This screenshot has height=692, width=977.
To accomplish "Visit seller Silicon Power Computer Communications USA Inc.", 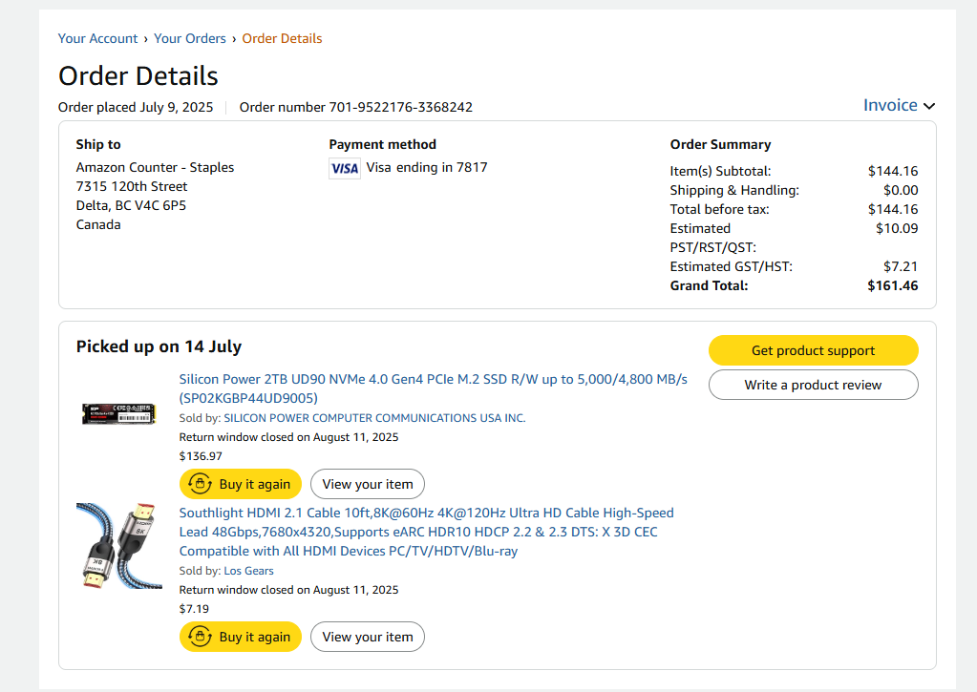I will coord(374,418).
